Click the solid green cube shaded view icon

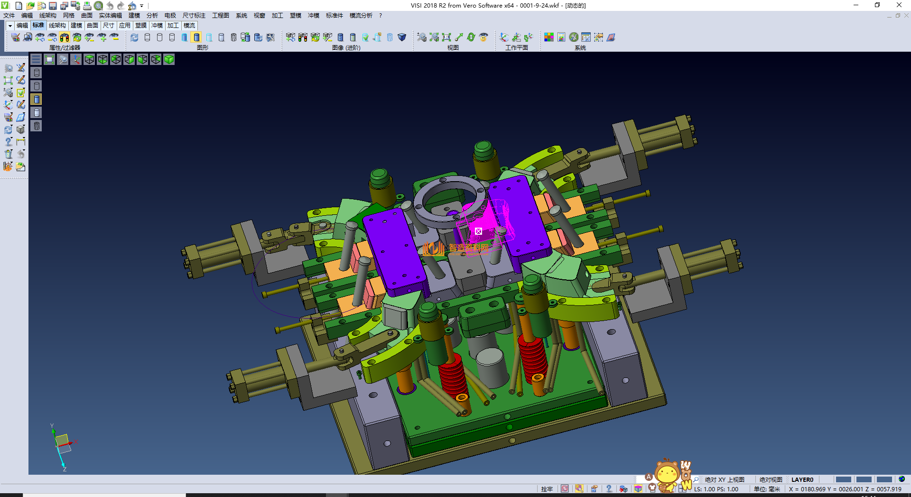[x=169, y=59]
